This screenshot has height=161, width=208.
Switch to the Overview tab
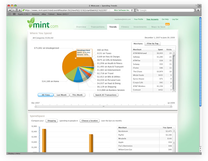pyautogui.click(x=81, y=27)
